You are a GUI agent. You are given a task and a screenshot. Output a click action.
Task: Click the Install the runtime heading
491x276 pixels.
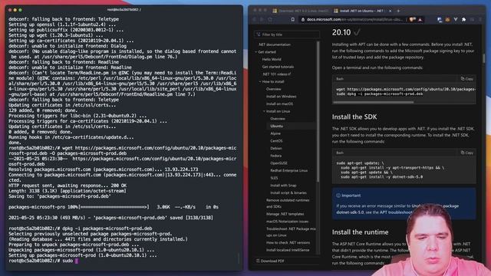pos(360,232)
